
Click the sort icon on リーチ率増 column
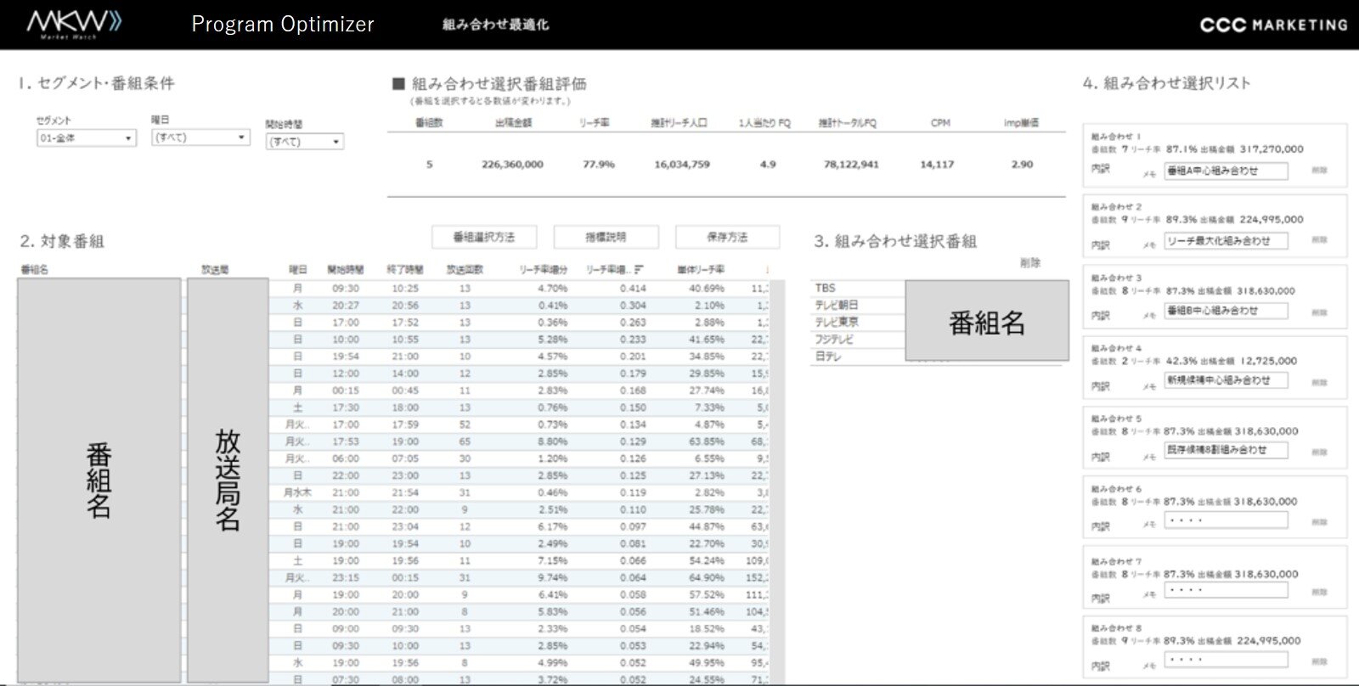[x=639, y=270]
